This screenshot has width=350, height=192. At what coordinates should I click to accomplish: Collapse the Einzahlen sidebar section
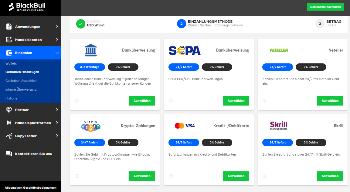coord(57,53)
